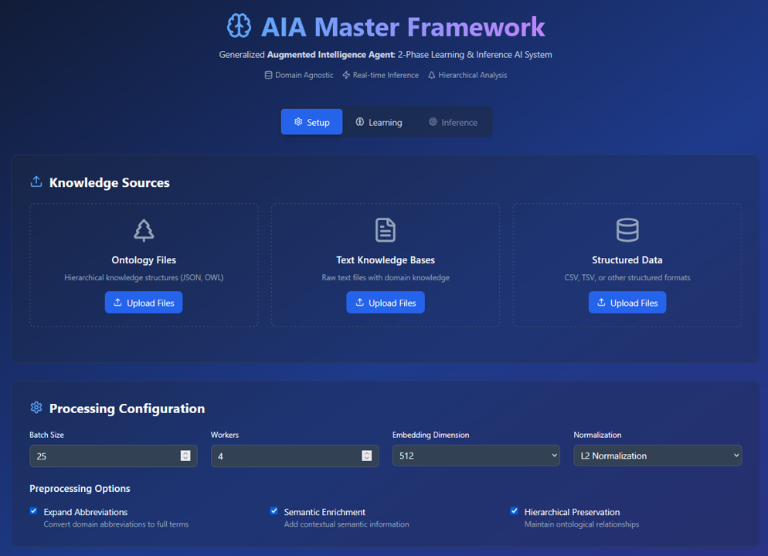
Task: Open the Embedding Dimension dropdown
Action: tap(476, 456)
